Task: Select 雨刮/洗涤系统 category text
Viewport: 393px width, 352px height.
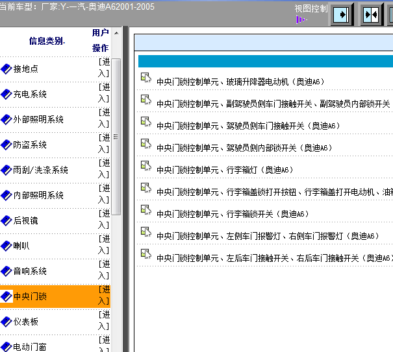Action: (x=41, y=170)
